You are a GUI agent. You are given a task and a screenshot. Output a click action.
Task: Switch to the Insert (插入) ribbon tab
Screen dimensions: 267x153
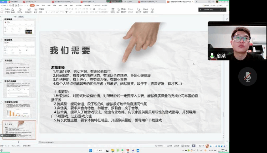point(38,5)
